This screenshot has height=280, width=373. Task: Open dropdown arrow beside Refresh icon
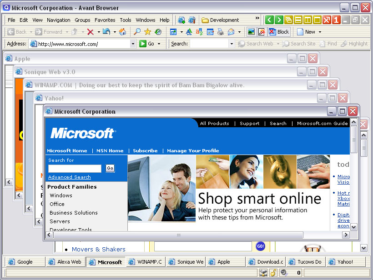pos(115,32)
